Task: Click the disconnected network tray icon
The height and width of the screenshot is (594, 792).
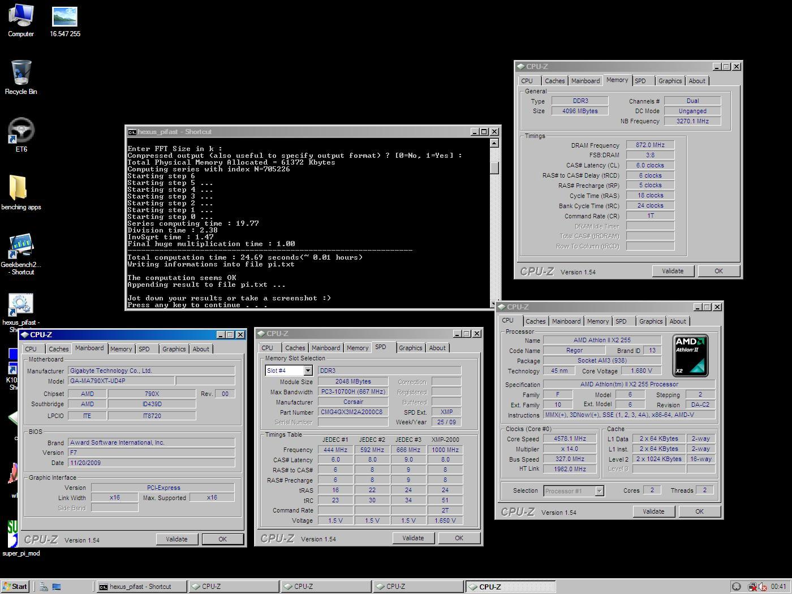Action: (752, 587)
